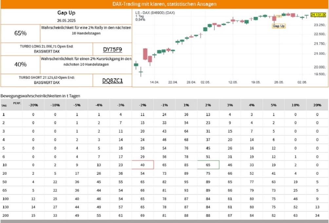Click the 'Gap Up' annotation label in chart
Screen dimensions: 329x223
tap(279, 26)
